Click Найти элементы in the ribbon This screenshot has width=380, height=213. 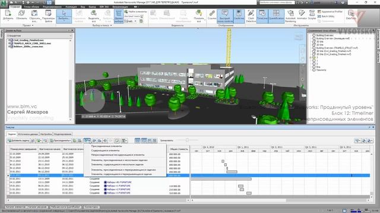(x=135, y=11)
